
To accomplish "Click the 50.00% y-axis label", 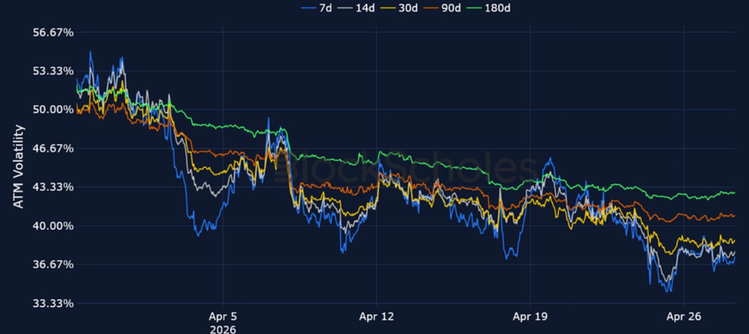I will click(52, 110).
